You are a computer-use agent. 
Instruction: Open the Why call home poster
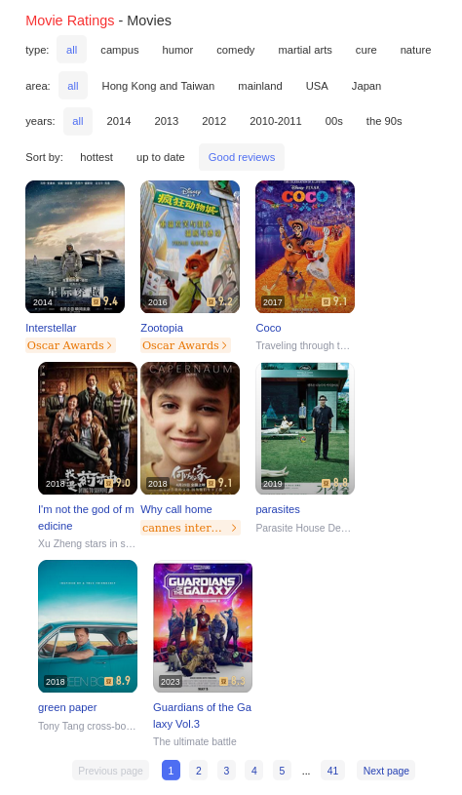click(x=190, y=428)
